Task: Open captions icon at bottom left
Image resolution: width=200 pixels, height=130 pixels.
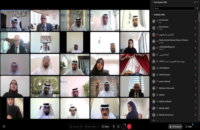Action: (4, 126)
